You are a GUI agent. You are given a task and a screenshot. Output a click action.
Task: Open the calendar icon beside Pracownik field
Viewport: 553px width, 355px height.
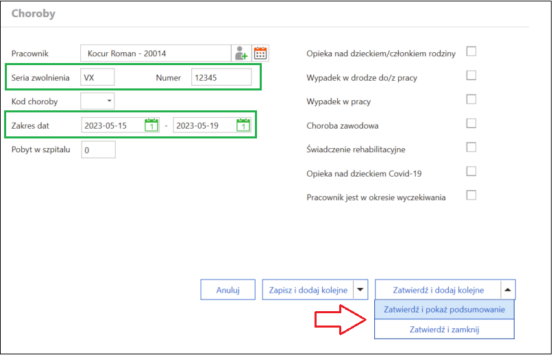pyautogui.click(x=260, y=53)
